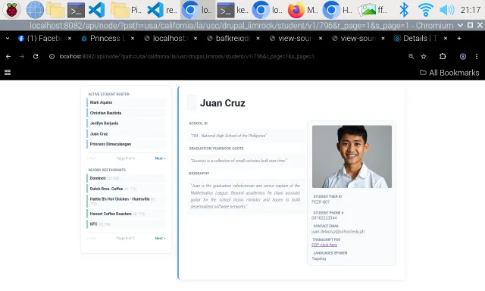
Task: Launch the terminal from the taskbar launcher
Action: point(76,10)
